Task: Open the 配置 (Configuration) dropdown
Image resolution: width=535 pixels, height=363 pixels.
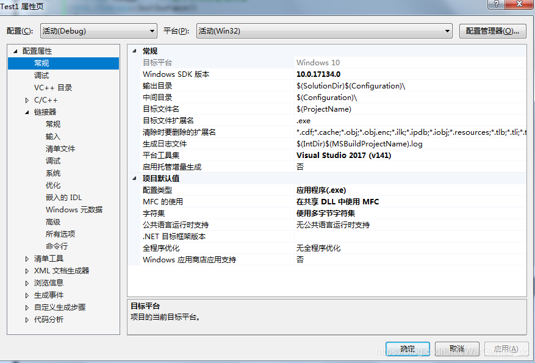Action: click(x=98, y=31)
